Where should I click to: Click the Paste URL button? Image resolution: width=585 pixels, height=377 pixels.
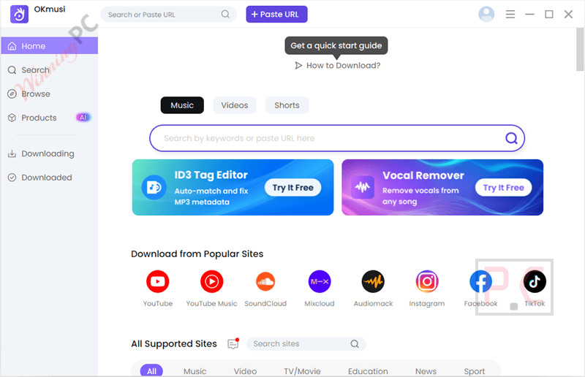pyautogui.click(x=276, y=14)
